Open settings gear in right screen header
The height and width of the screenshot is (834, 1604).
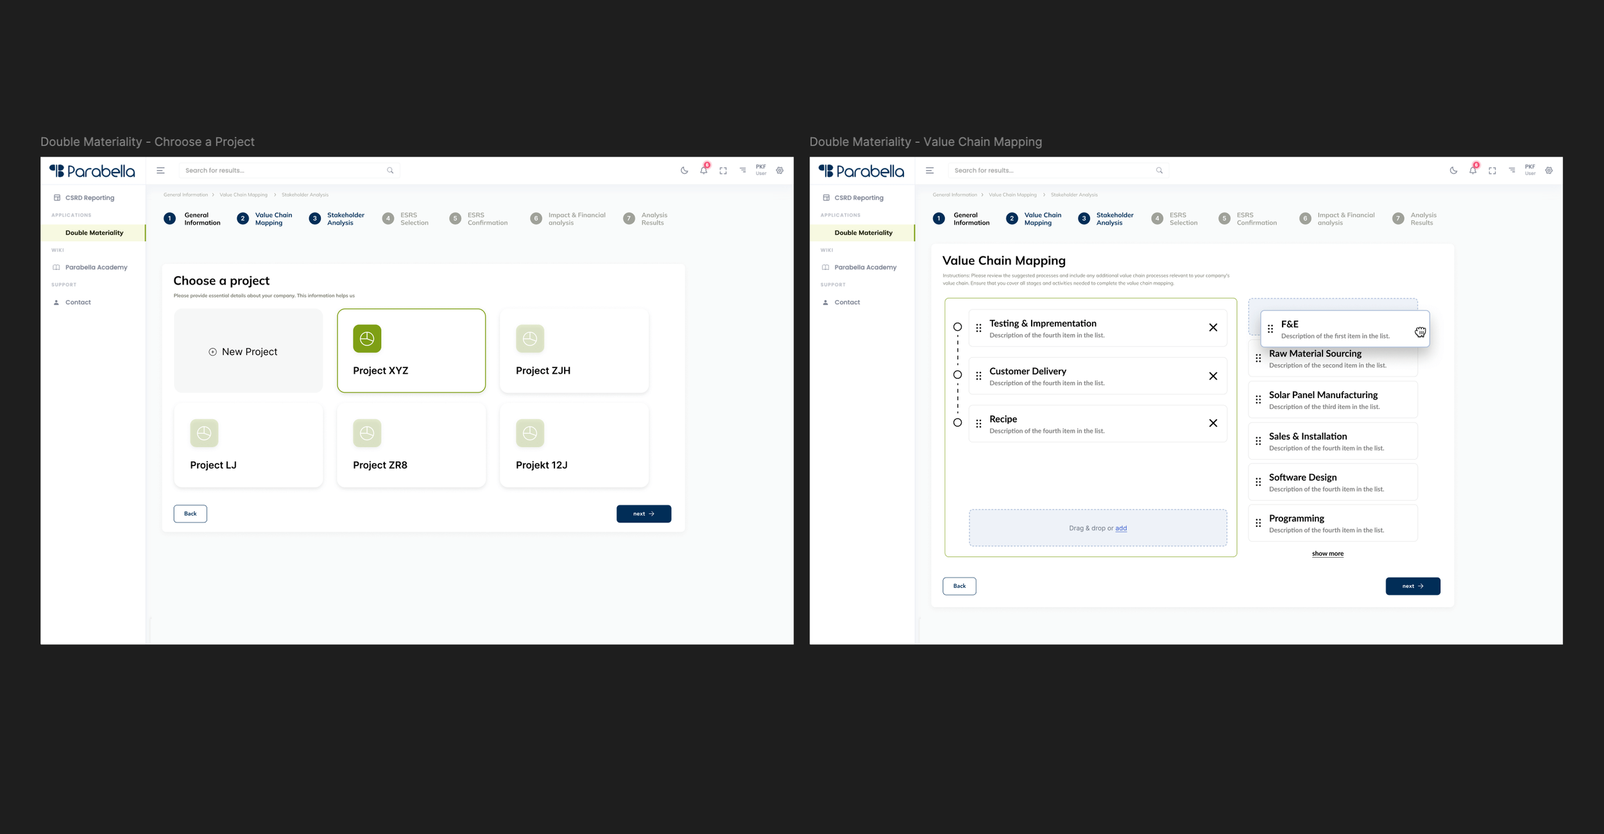1549,171
